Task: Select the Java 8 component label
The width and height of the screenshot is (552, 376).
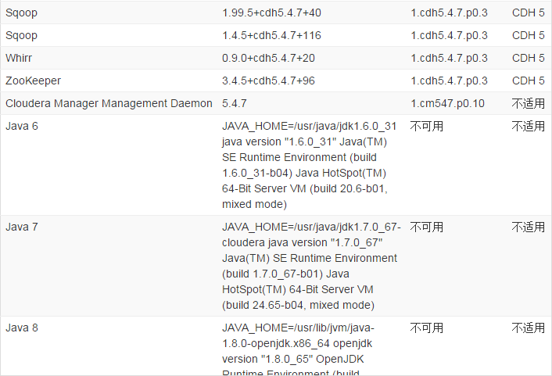Action: point(21,328)
